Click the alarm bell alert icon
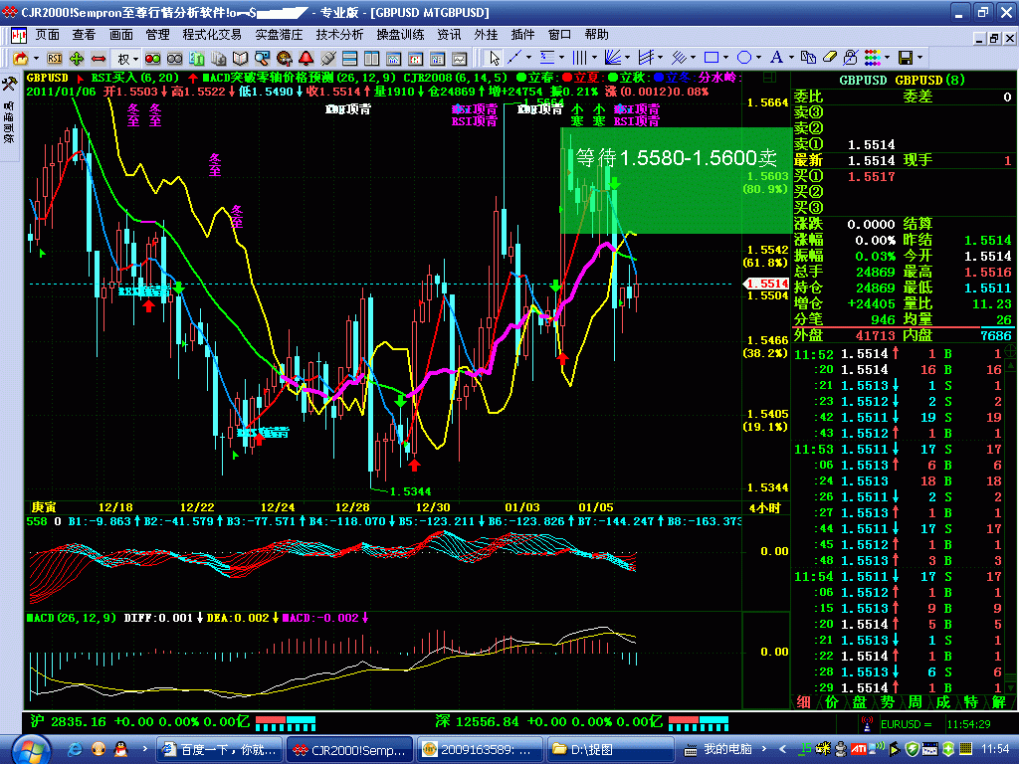 pos(306,59)
